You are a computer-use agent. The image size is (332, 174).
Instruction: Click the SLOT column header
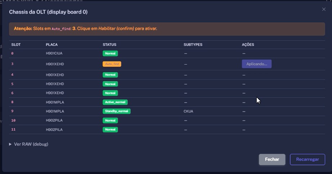point(16,44)
